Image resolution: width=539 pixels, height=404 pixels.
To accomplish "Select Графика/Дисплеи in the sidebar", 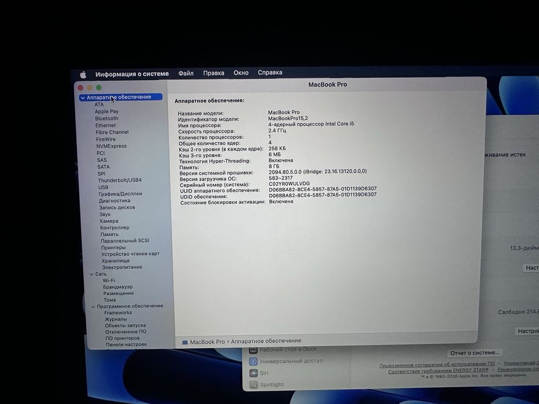I will [x=120, y=194].
